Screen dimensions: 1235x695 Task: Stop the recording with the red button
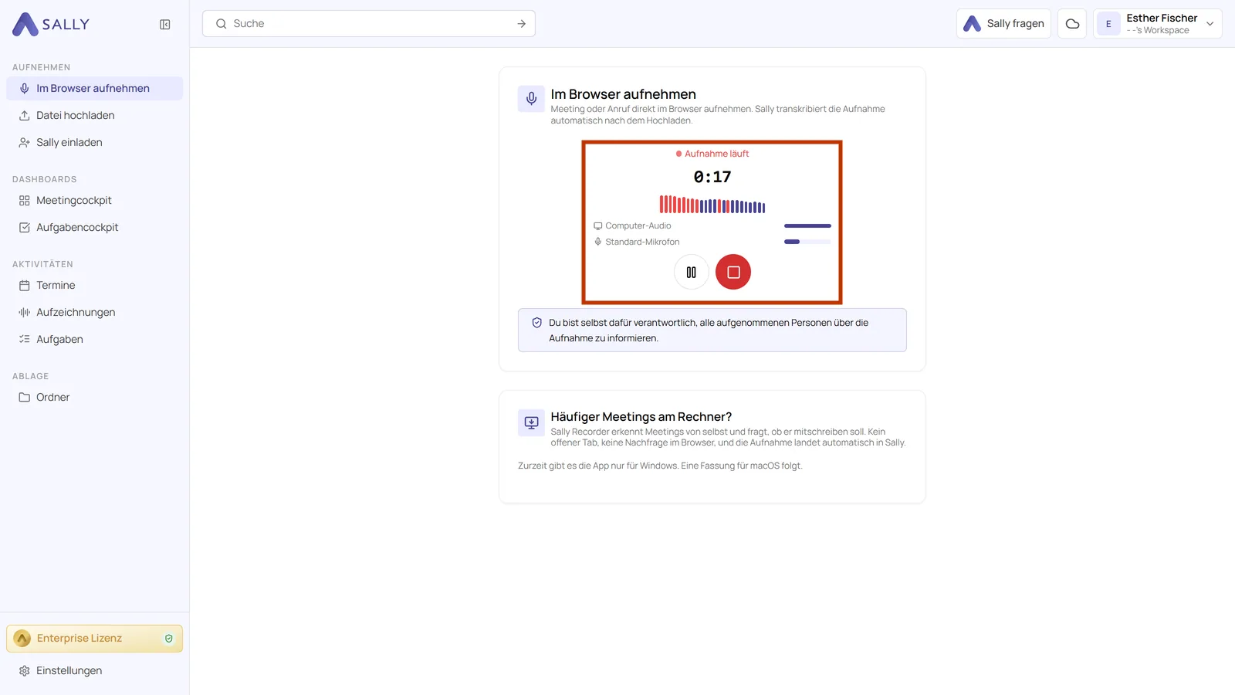[x=733, y=272]
